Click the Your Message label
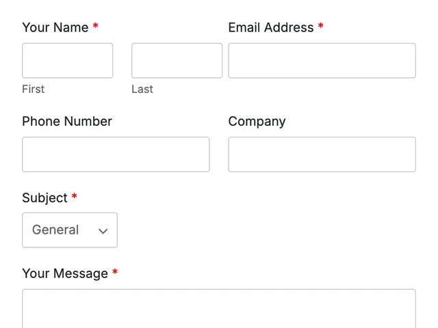The image size is (438, 328). tap(65, 273)
